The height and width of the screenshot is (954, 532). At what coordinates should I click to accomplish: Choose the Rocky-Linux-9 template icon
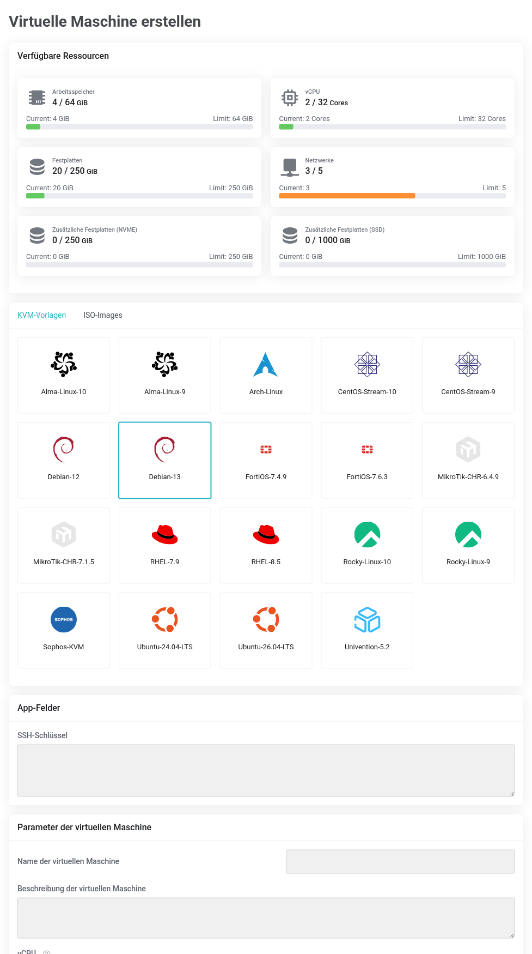468,534
